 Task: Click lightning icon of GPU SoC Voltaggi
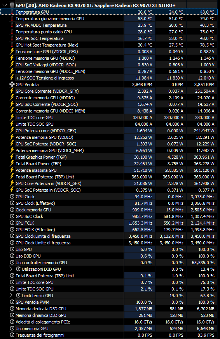click(12, 65)
